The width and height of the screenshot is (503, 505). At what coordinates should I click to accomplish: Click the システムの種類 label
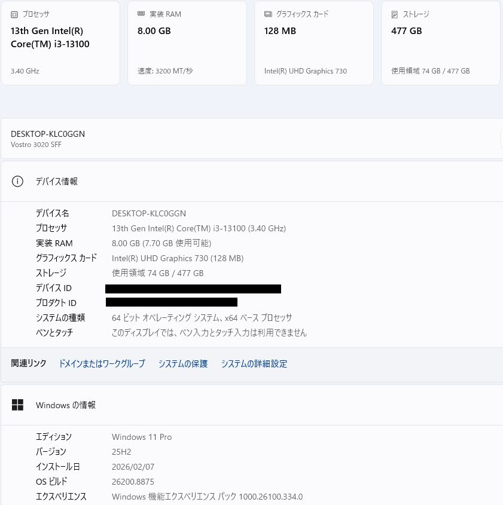60,318
